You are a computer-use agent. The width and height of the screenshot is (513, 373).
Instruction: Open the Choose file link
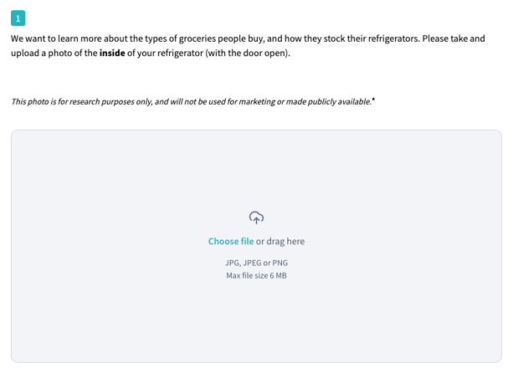[x=231, y=241]
